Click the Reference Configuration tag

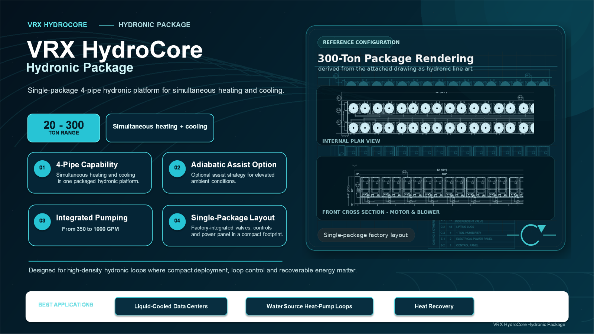(359, 42)
